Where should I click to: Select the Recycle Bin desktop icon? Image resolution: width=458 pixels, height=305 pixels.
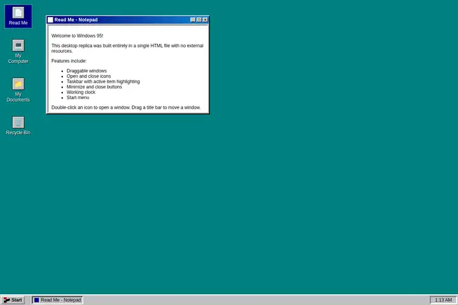tap(18, 126)
